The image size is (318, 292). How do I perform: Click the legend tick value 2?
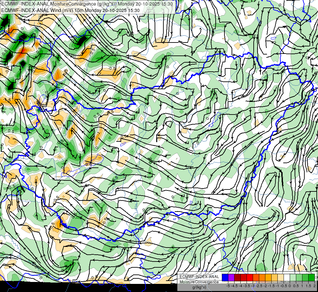[314, 286]
